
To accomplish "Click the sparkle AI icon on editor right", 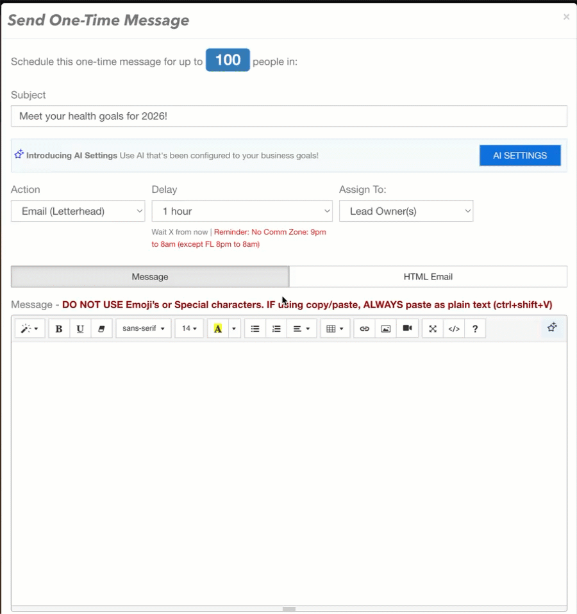I will [551, 328].
